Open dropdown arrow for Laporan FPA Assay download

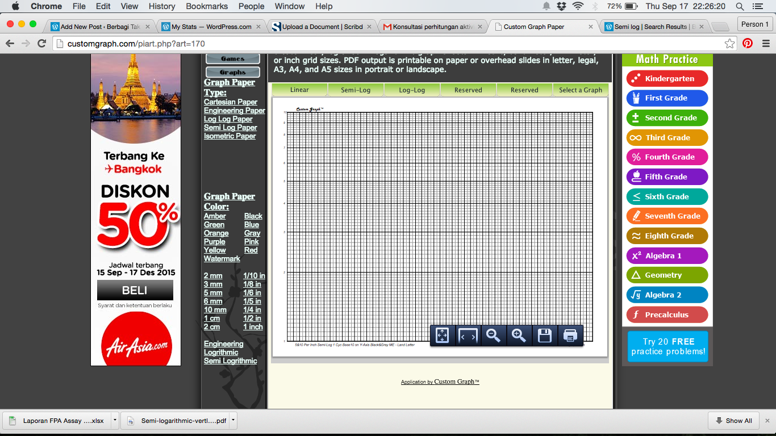115,421
